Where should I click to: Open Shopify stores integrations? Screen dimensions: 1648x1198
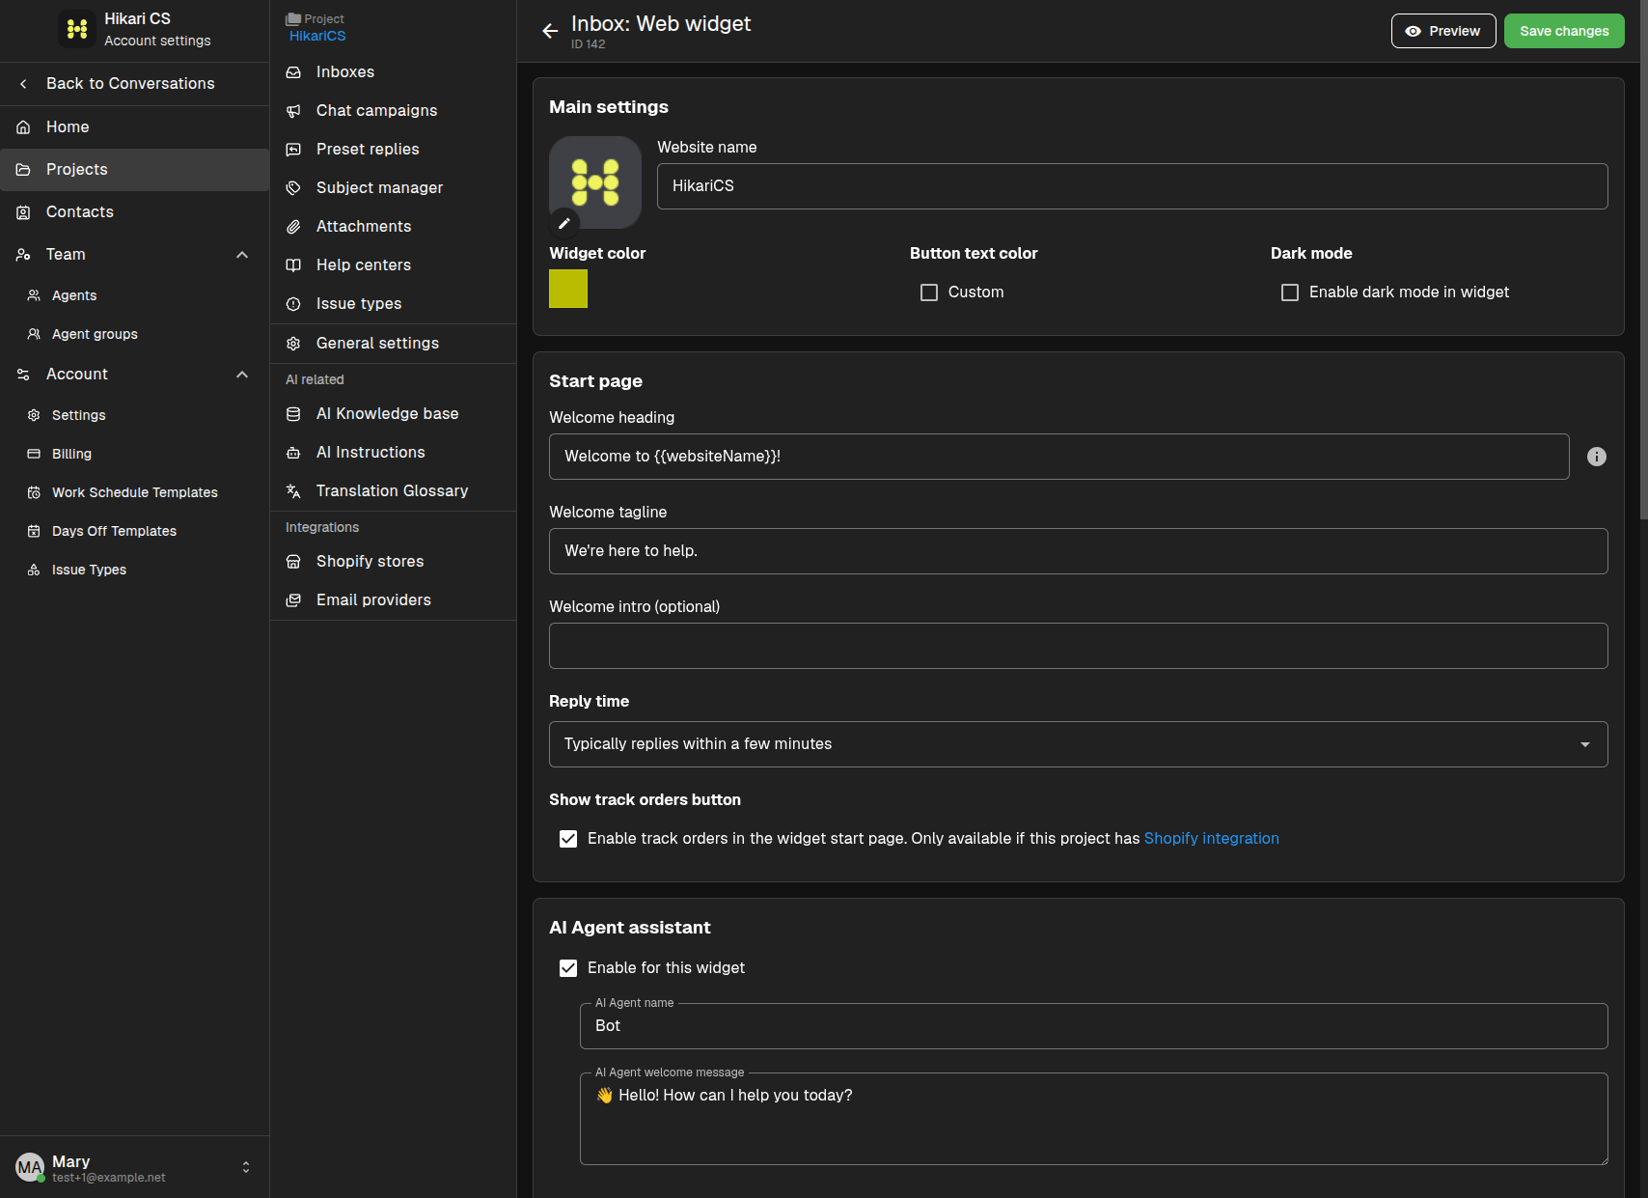[394, 562]
